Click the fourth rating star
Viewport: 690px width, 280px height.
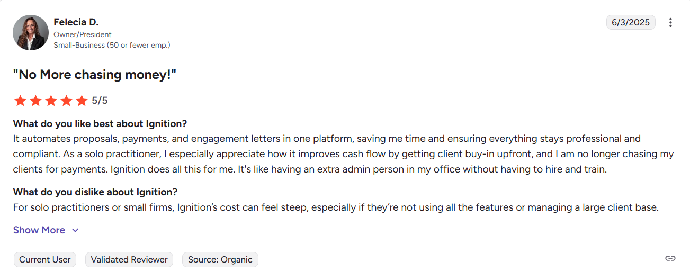(x=66, y=101)
